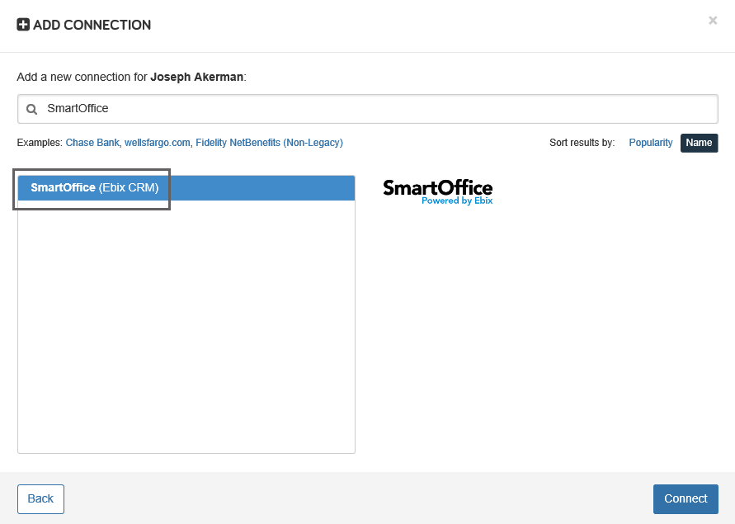Screen dimensions: 735x524
Task: Click the ADD CONNECTION header title
Action: 91,25
